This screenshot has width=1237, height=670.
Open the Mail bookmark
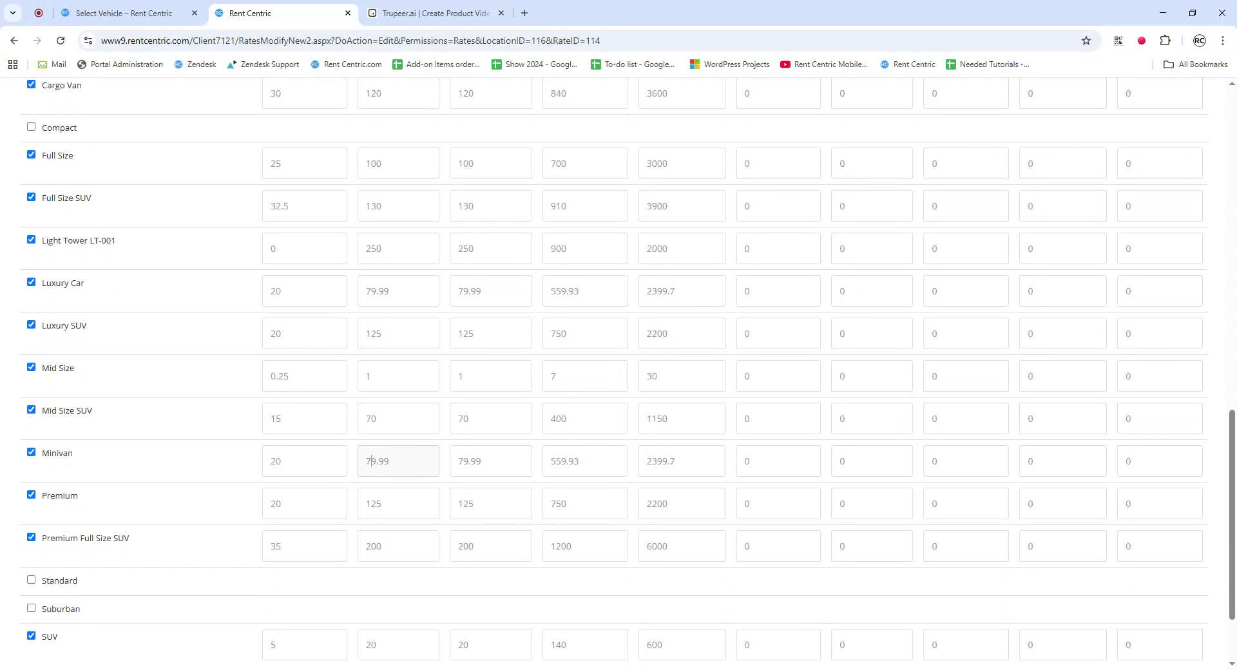(52, 64)
